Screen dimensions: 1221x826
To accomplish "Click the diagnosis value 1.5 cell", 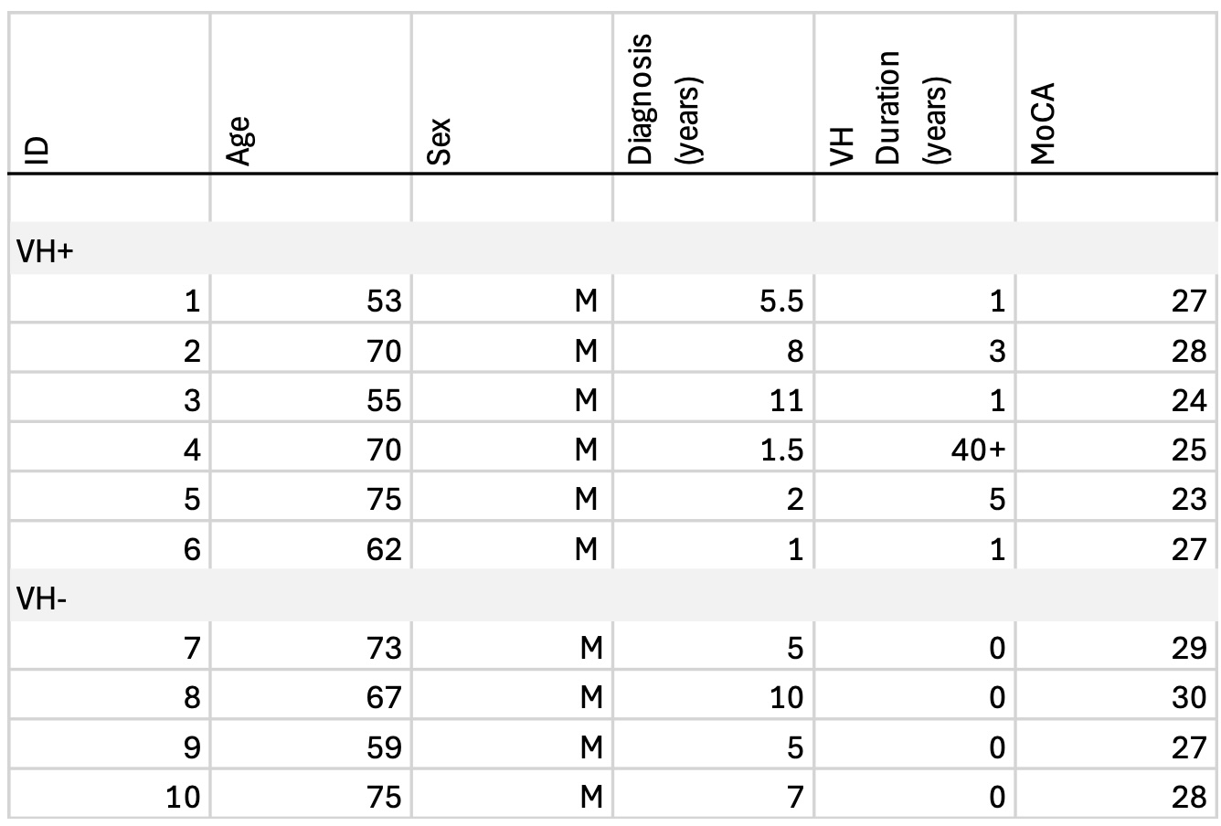I will coord(780,450).
